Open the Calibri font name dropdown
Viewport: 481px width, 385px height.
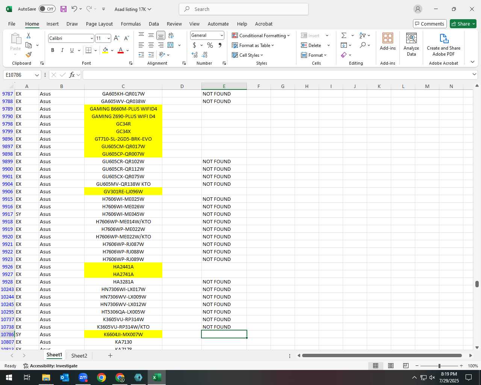click(x=92, y=38)
